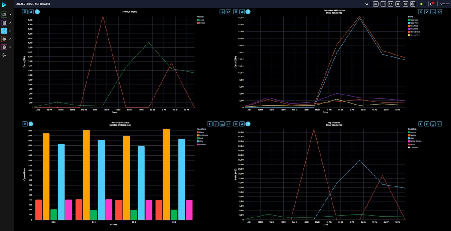Open the list menu on Drive Operations panel
Screen dimensions: 451x231
click(x=25, y=124)
